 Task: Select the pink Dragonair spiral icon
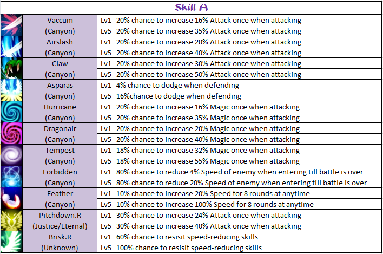11,134
